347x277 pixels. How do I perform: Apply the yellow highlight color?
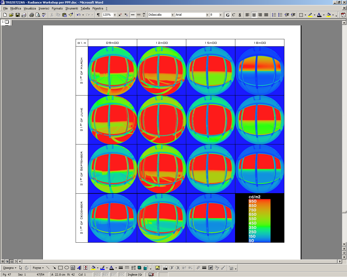pos(310,15)
